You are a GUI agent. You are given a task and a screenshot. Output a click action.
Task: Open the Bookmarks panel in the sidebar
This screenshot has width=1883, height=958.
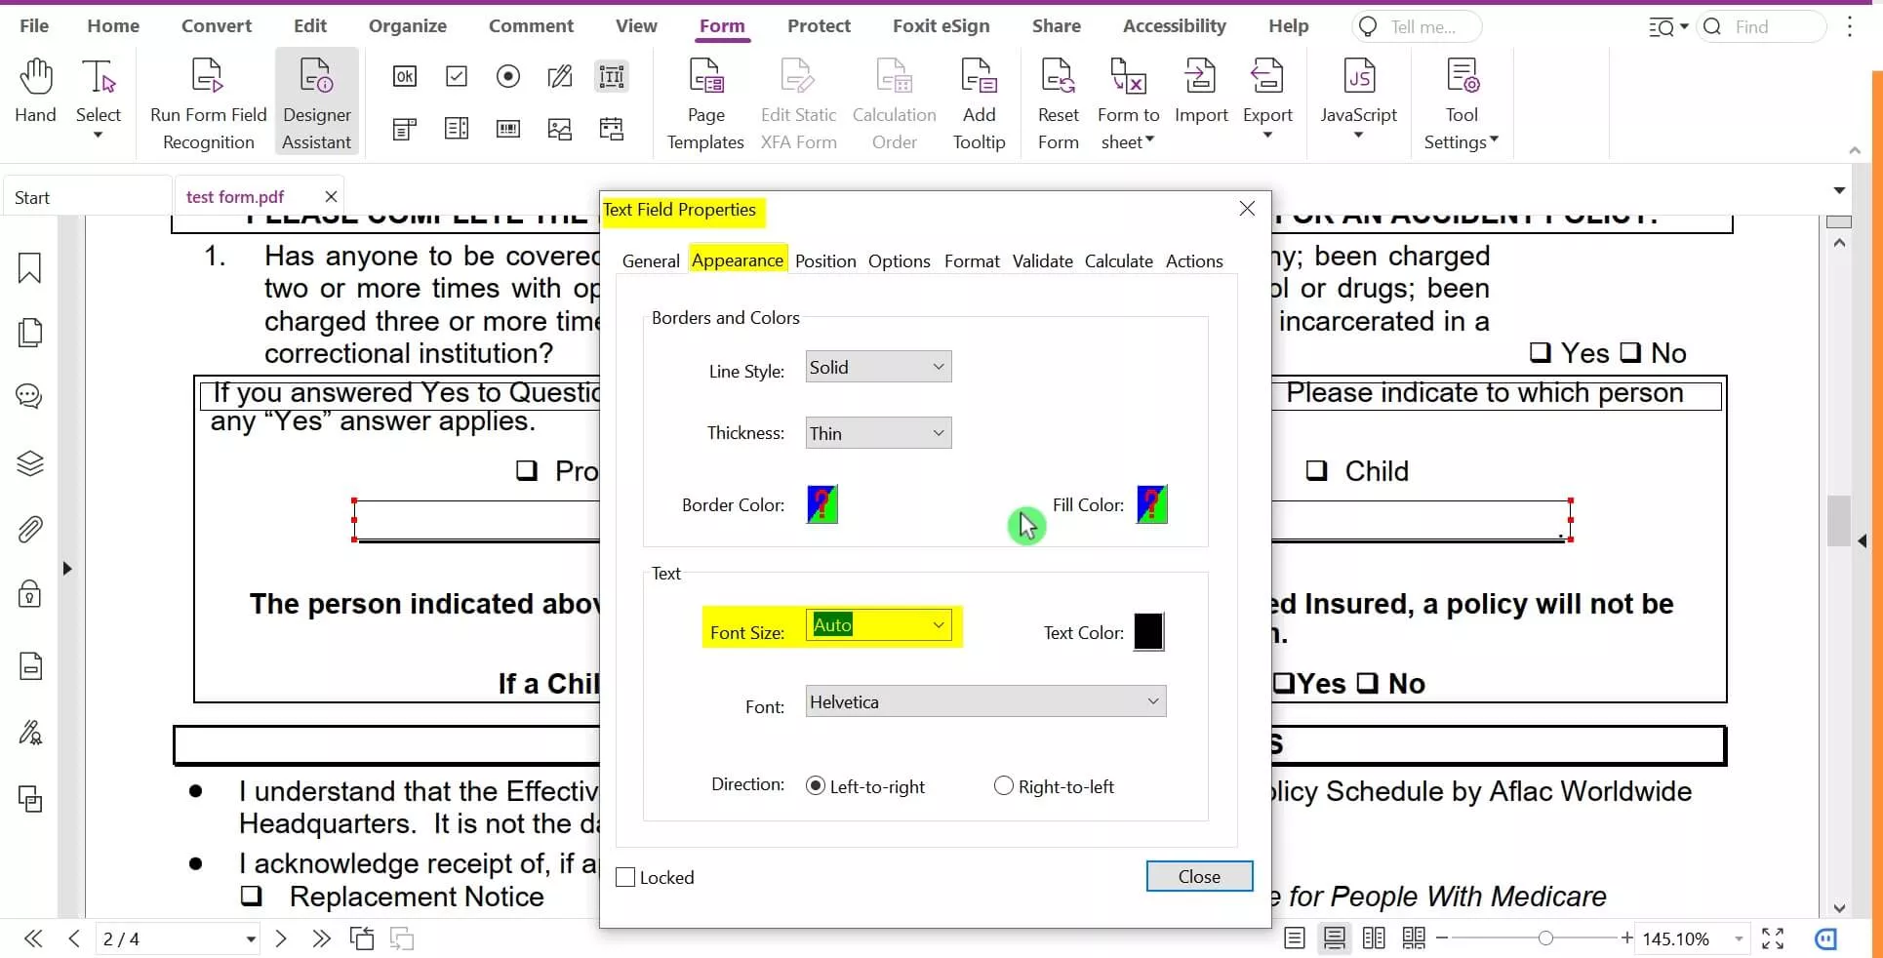(x=30, y=268)
